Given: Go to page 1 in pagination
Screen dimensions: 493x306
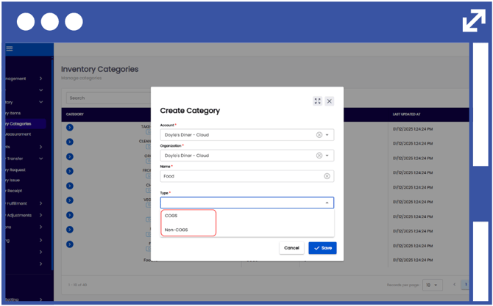Looking at the screenshot, I should (454, 285).
